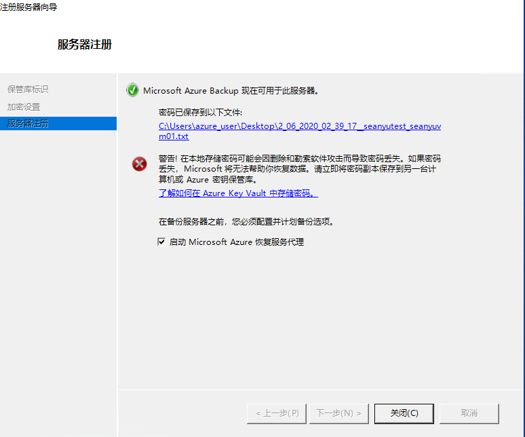Image resolution: width=525 pixels, height=437 pixels.
Task: Select the 加密设置 step in sidebar
Action: [x=24, y=107]
